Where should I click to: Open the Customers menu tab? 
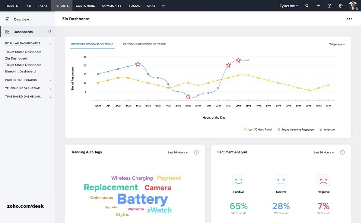85,6
